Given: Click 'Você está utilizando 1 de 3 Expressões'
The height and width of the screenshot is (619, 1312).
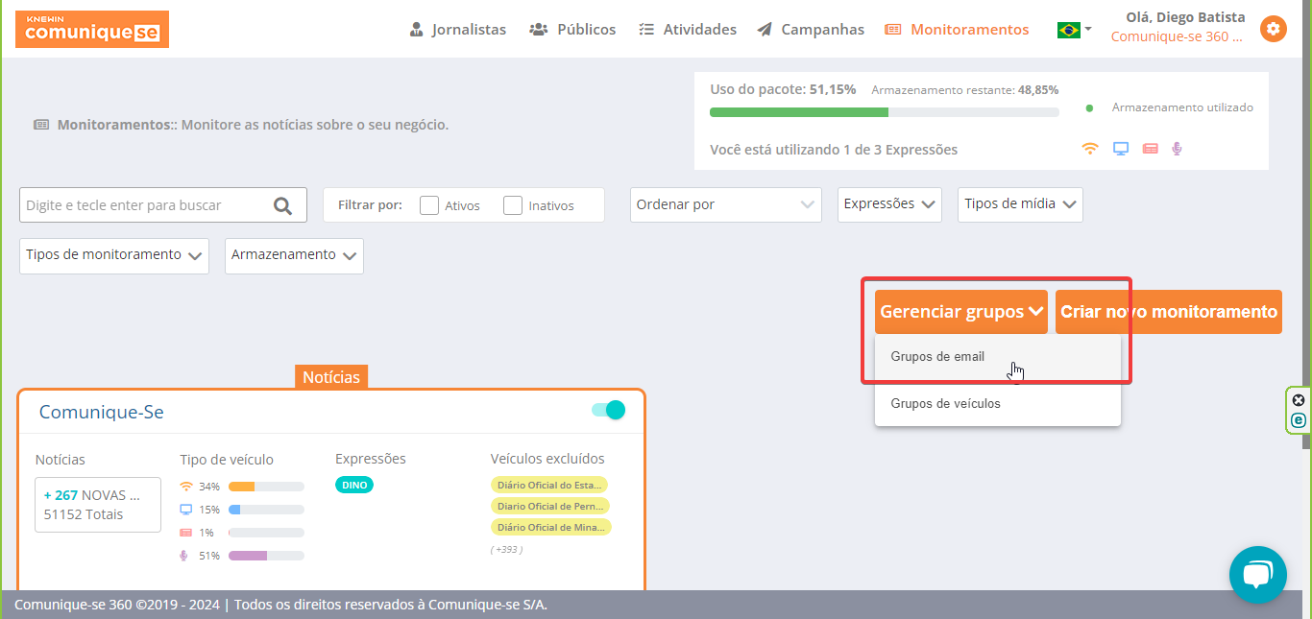Looking at the screenshot, I should click(834, 150).
